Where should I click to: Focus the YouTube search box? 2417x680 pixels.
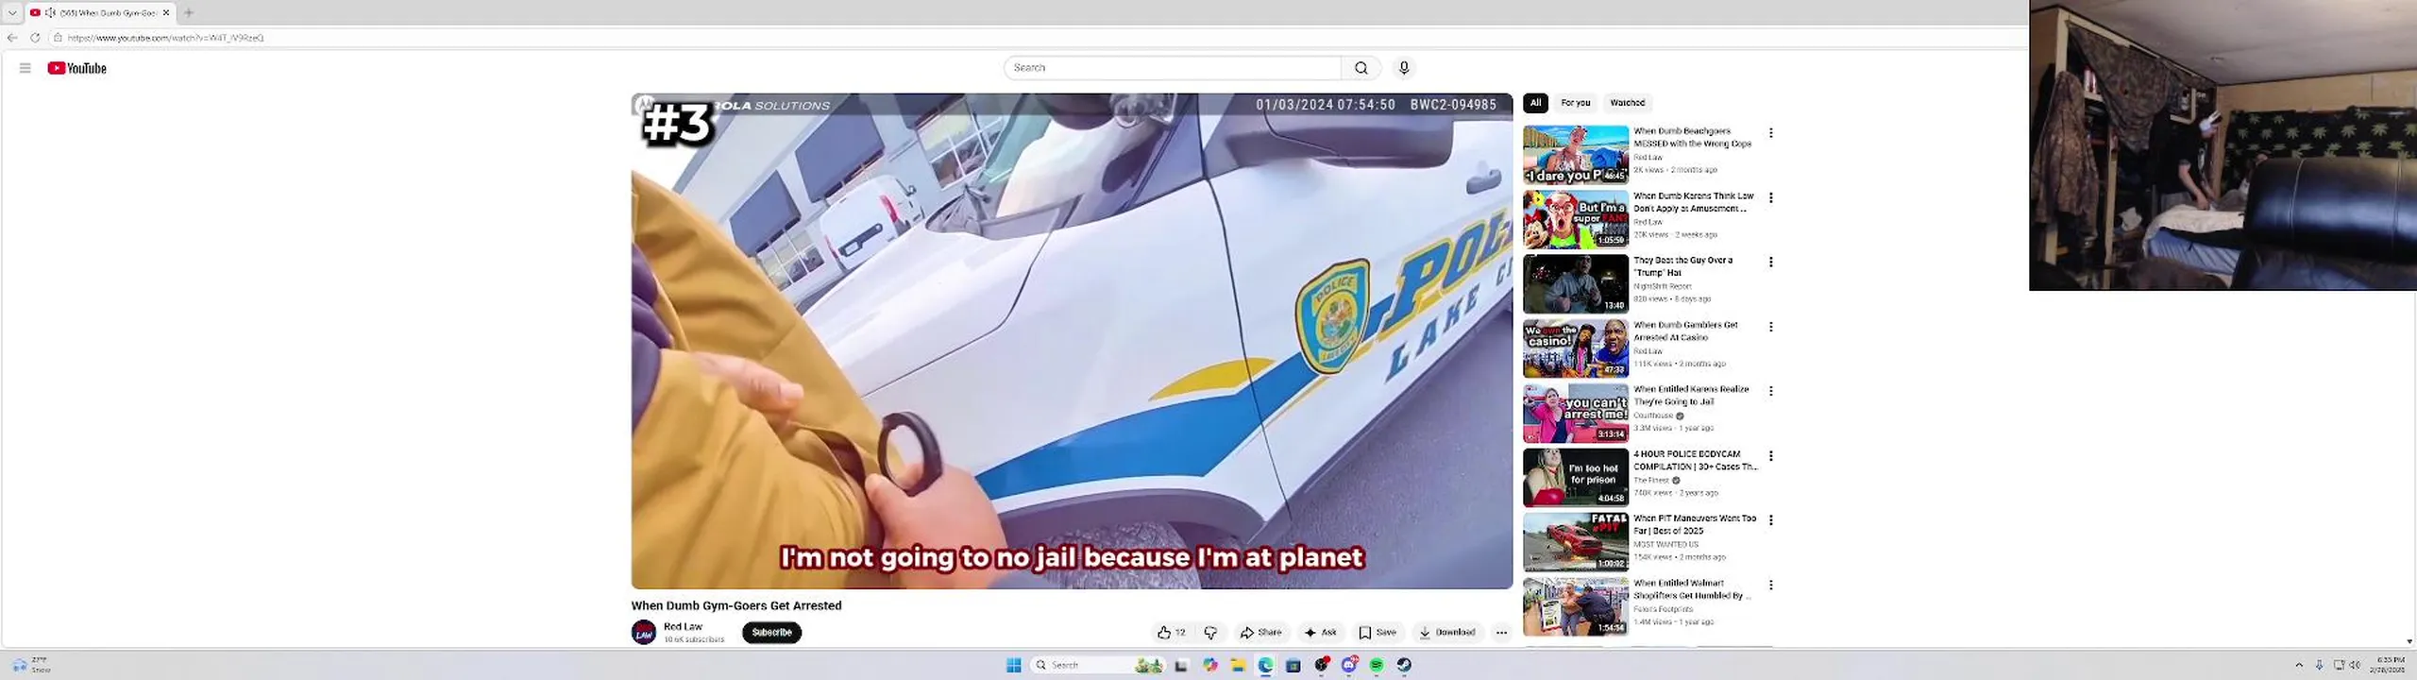(x=1173, y=68)
